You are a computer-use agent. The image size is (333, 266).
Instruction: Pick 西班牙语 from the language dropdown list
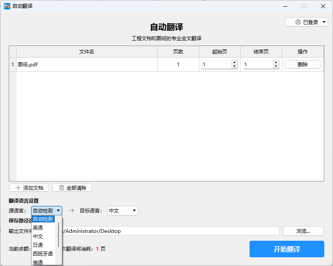[x=43, y=254]
